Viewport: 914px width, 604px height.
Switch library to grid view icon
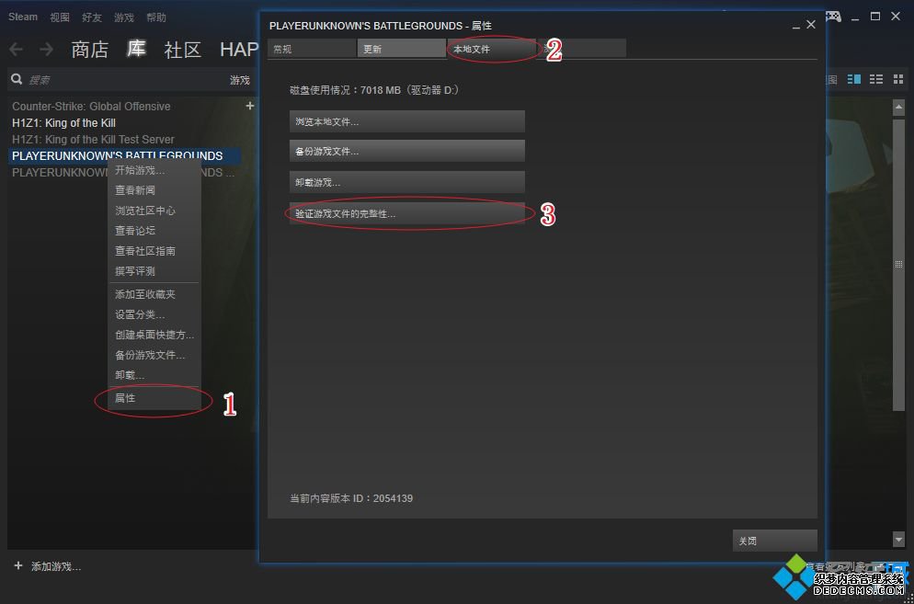pyautogui.click(x=897, y=79)
